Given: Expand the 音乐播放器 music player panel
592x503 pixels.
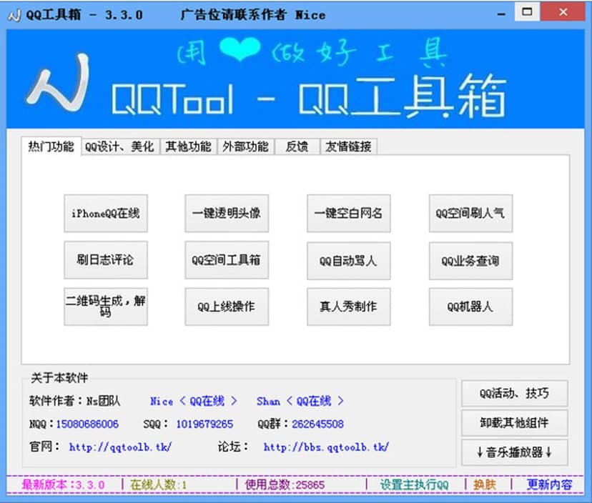Looking at the screenshot, I should coord(514,453).
